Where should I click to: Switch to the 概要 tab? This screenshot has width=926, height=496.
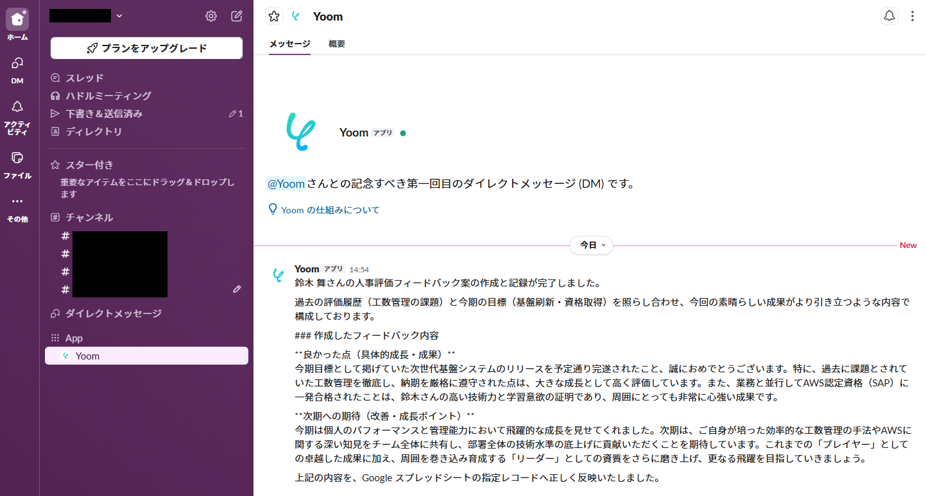(337, 44)
